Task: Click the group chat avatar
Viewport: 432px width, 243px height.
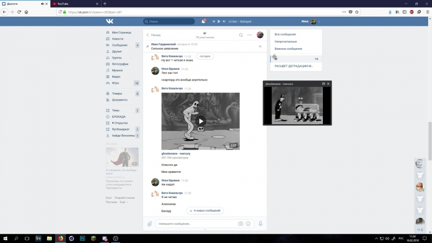Action: [260, 35]
